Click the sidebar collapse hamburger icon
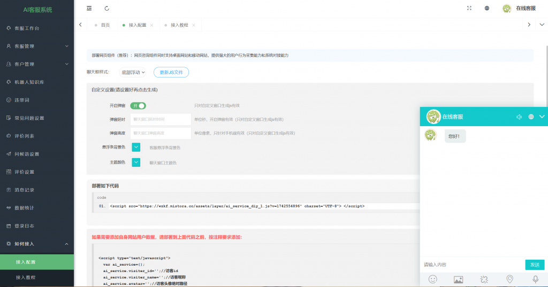Viewport: 548px width, 287px height. click(x=89, y=8)
